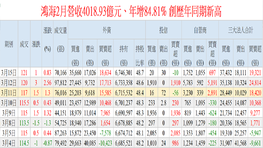Image resolution: width=263 pixels, height=148 pixels.
Task: Click holdings value 6,674,712
Action: (123, 133)
